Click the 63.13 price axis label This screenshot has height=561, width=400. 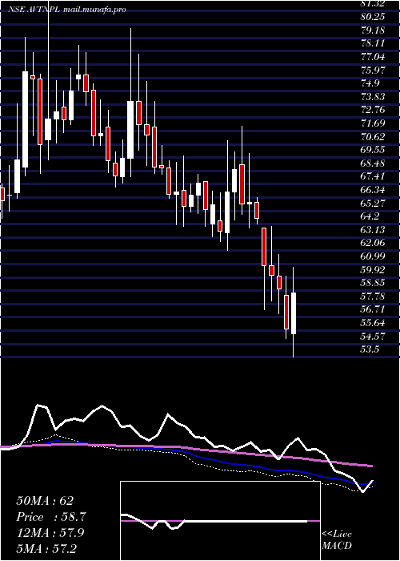click(373, 230)
